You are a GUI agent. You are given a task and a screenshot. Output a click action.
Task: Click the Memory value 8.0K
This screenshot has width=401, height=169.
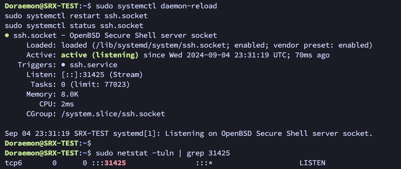pyautogui.click(x=70, y=94)
